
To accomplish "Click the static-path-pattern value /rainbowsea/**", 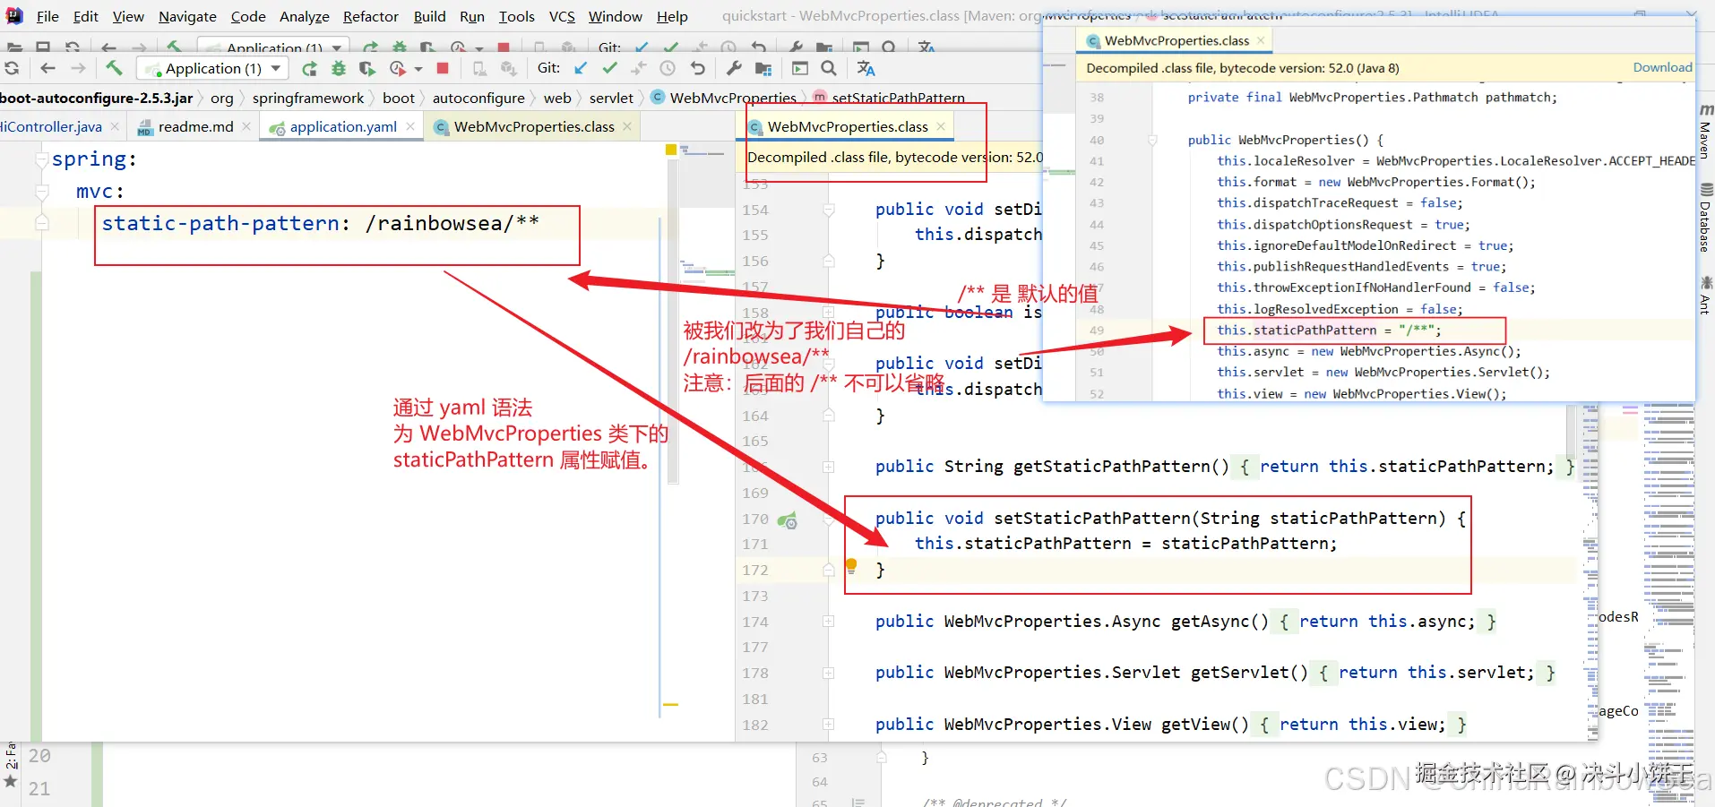I will (x=452, y=223).
